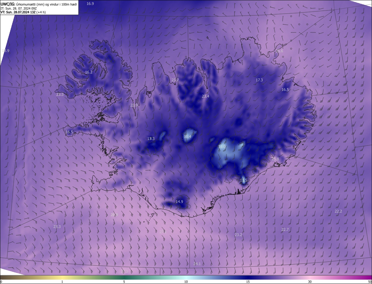Click the 11.4 value on the glacier
372x284 pixels.
187,136
